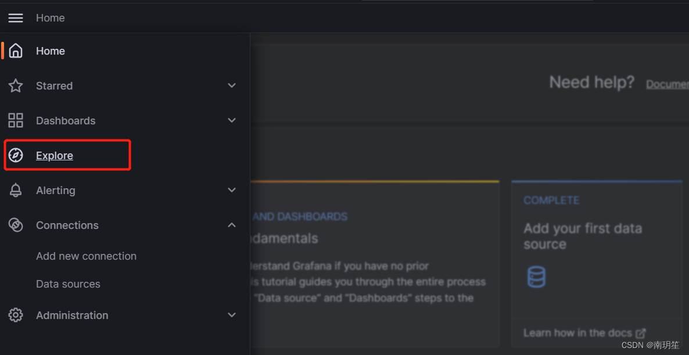
Task: Click the Home breadcrumb at the top
Action: [x=50, y=17]
